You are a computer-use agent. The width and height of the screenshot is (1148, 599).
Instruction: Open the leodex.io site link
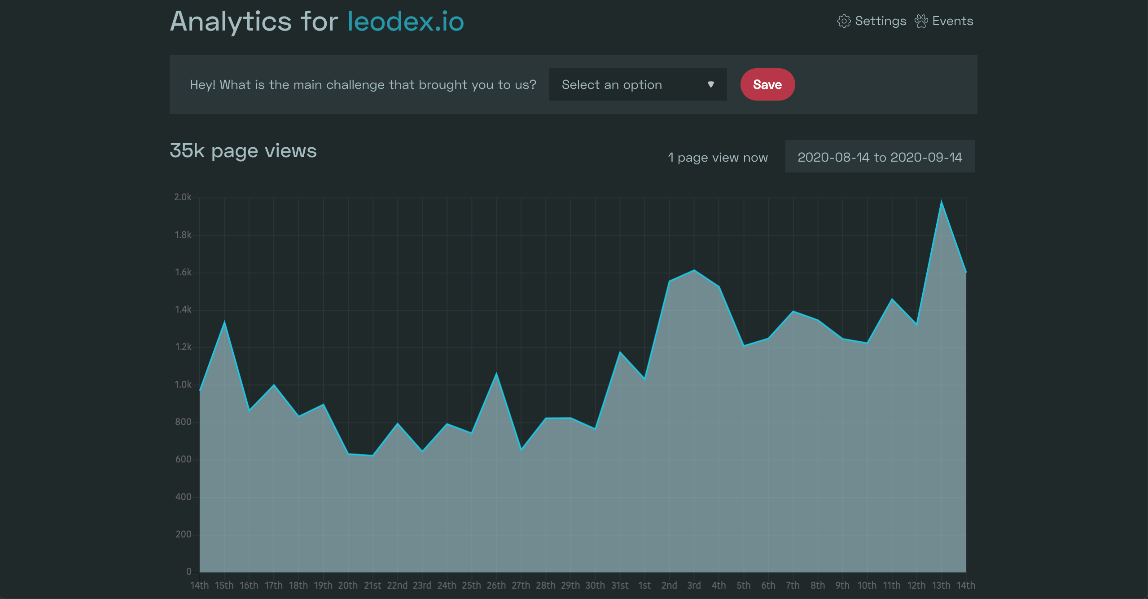click(x=406, y=22)
